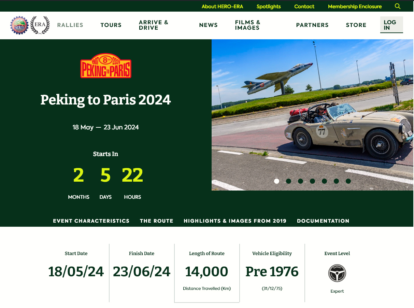Viewport: 414px width, 308px height.
Task: Open the Films & Images menu
Action: (x=248, y=25)
